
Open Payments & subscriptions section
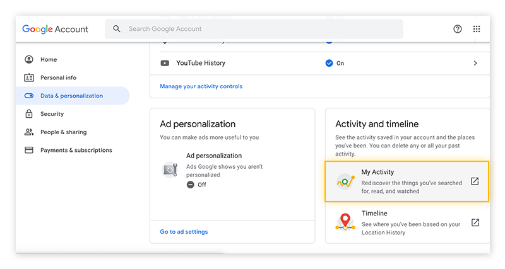(76, 150)
